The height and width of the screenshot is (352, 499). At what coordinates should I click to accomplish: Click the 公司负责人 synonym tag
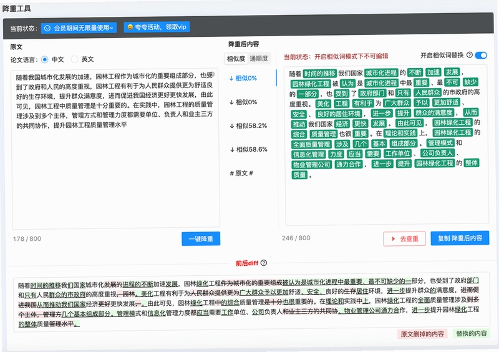click(x=437, y=153)
